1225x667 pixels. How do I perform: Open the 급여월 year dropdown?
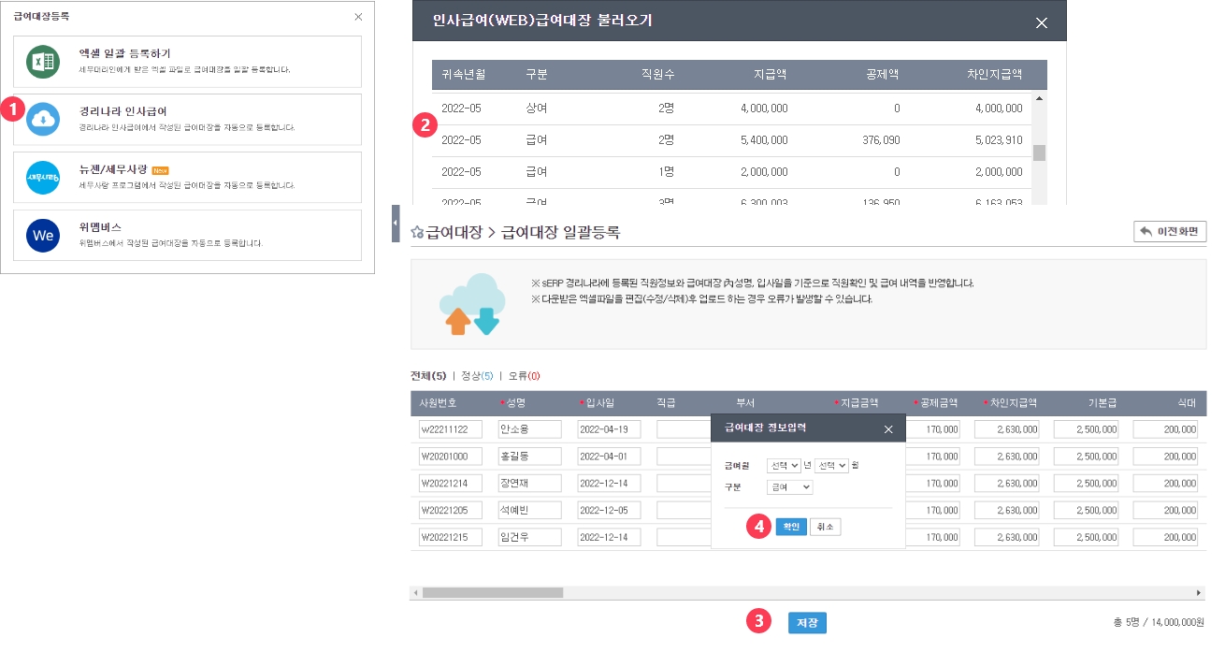pos(783,465)
